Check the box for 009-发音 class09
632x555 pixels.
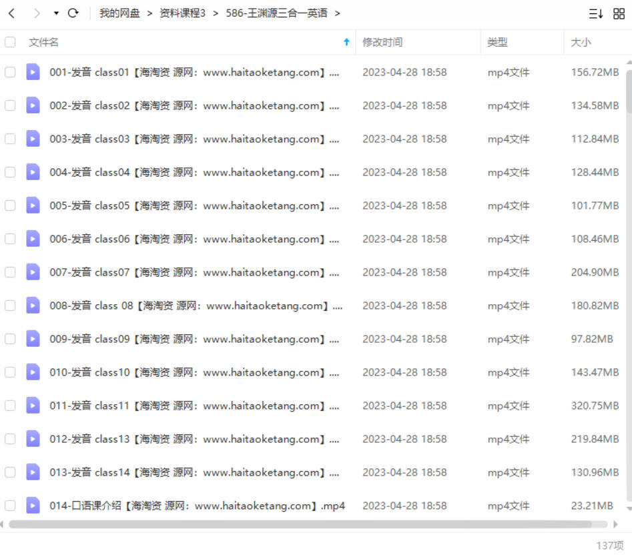coord(10,339)
